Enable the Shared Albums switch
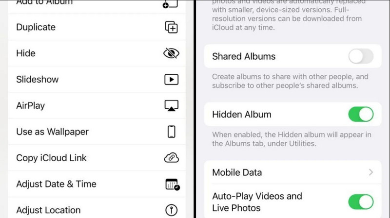The image size is (390, 218). click(361, 56)
